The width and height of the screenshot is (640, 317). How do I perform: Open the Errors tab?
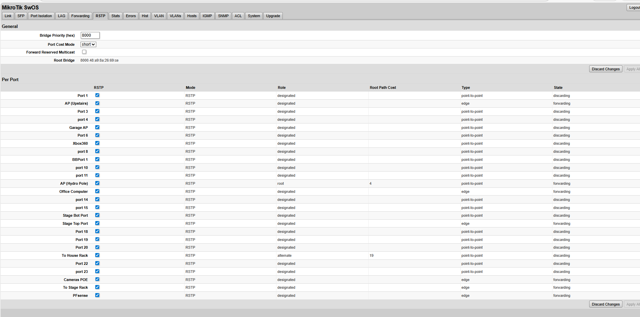(x=131, y=16)
